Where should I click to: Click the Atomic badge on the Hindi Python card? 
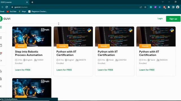(x=104, y=46)
